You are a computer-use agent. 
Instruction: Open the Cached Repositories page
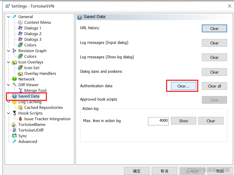[x=43, y=108]
